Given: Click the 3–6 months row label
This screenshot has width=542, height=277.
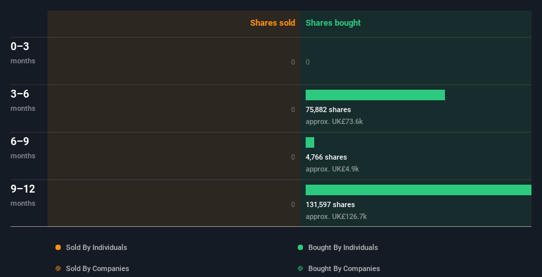Looking at the screenshot, I should [x=23, y=100].
